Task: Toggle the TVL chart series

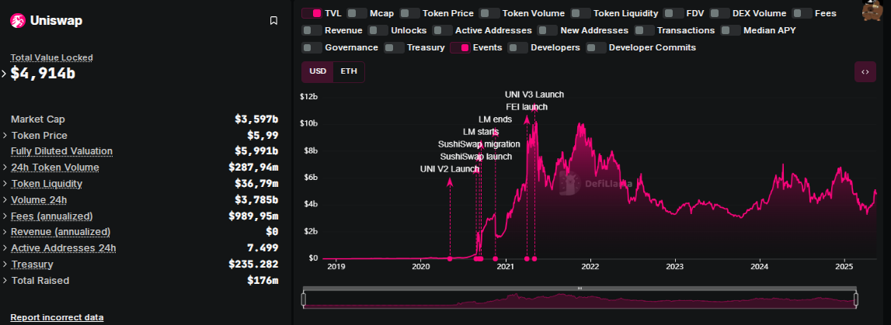Action: tap(312, 13)
